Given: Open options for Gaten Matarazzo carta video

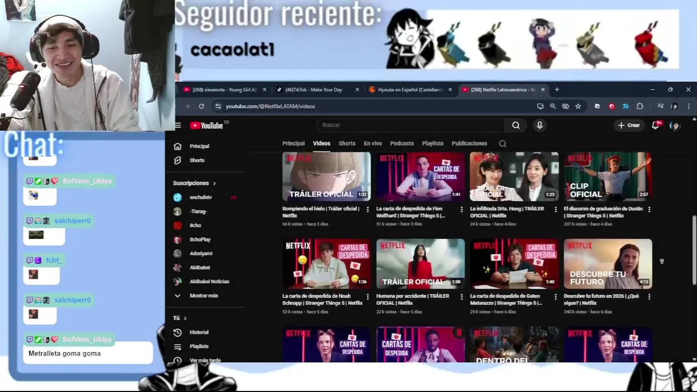Looking at the screenshot, I should tap(555, 296).
